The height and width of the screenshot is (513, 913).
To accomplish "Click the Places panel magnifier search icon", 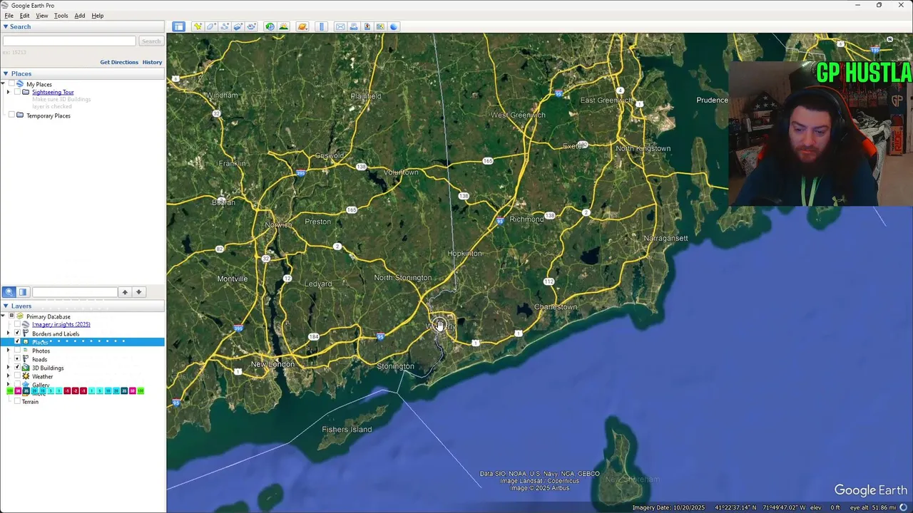I will [x=9, y=292].
